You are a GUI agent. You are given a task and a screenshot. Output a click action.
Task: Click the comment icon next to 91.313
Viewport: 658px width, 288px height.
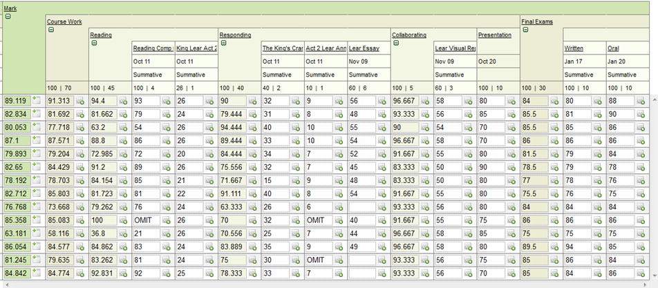click(x=79, y=101)
